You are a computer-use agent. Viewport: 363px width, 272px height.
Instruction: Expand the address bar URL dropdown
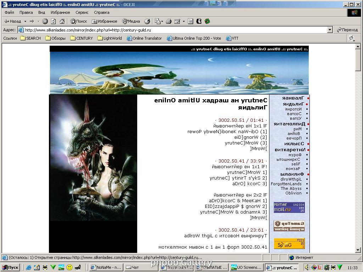click(x=330, y=30)
